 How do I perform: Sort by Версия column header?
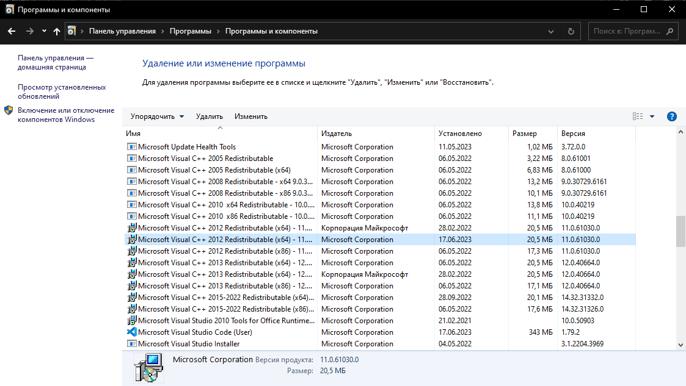click(x=596, y=134)
